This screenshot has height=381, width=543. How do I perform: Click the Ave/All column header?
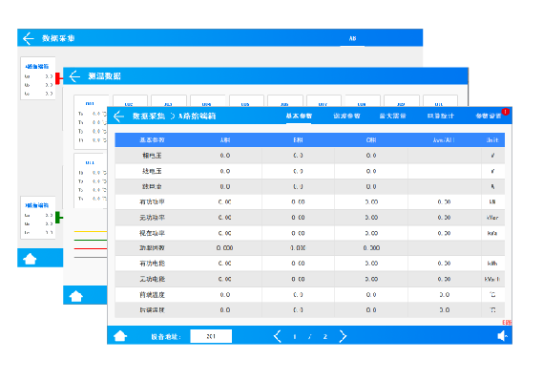point(444,140)
